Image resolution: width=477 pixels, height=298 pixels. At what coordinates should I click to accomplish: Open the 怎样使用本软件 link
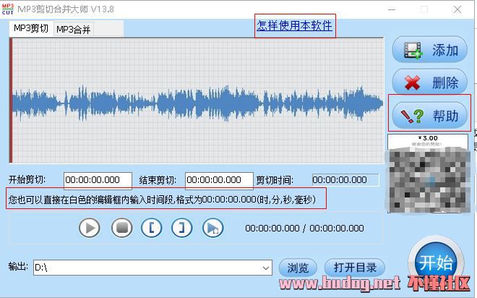point(294,26)
